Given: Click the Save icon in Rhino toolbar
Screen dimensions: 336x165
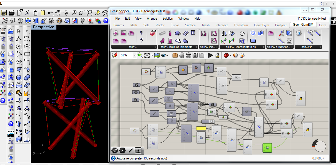Looking at the screenshot, I should pyautogui.click(x=4, y=13).
